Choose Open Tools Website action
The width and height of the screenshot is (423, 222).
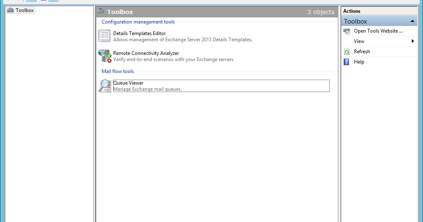pos(378,31)
